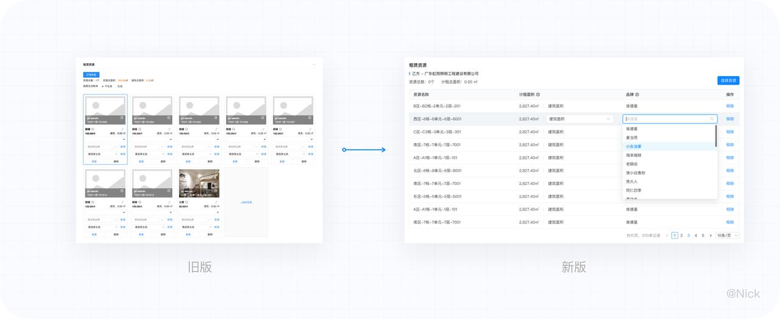Open the 建筑面积 dropdown in highlighted row
Image resolution: width=780 pixels, height=319 pixels.
[580, 119]
